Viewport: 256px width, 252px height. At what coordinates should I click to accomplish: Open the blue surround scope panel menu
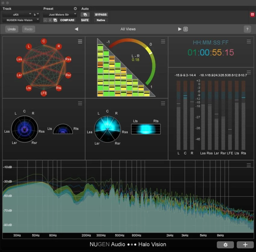[x=80, y=103]
